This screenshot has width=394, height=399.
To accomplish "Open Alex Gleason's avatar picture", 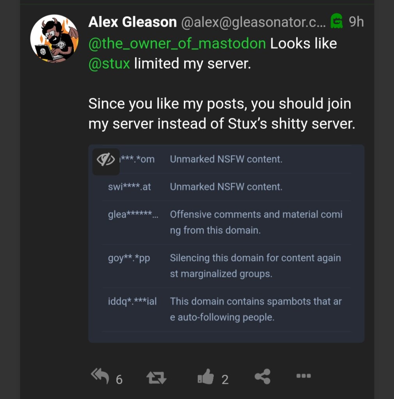I will click(54, 39).
